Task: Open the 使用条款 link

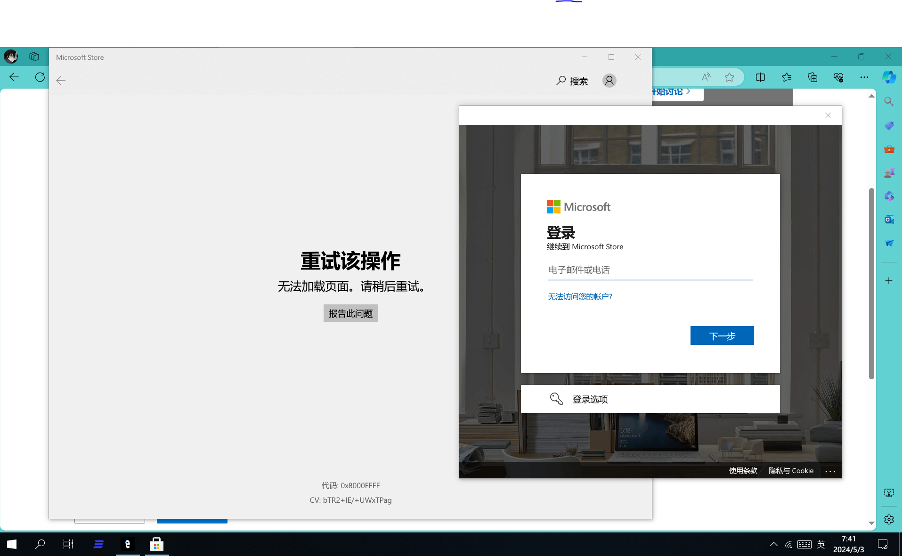Action: (x=743, y=471)
